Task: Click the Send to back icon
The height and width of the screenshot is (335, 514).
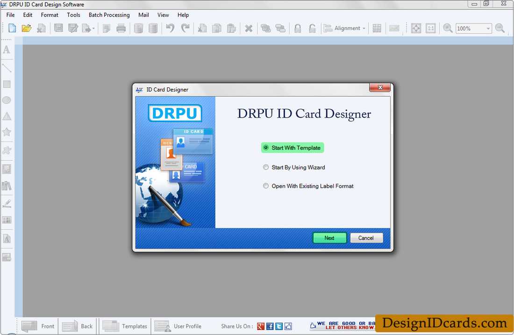Action: 280,29
